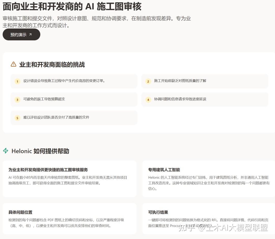Click the warning triangle icon beside 业主和开发商面临的挑战

coord(13,64)
